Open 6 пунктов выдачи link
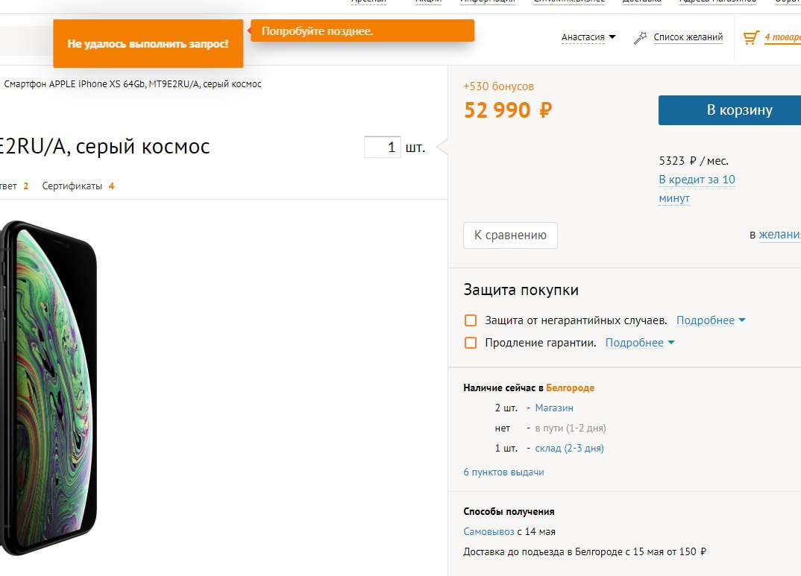Screen dimensions: 801x576 [503, 472]
